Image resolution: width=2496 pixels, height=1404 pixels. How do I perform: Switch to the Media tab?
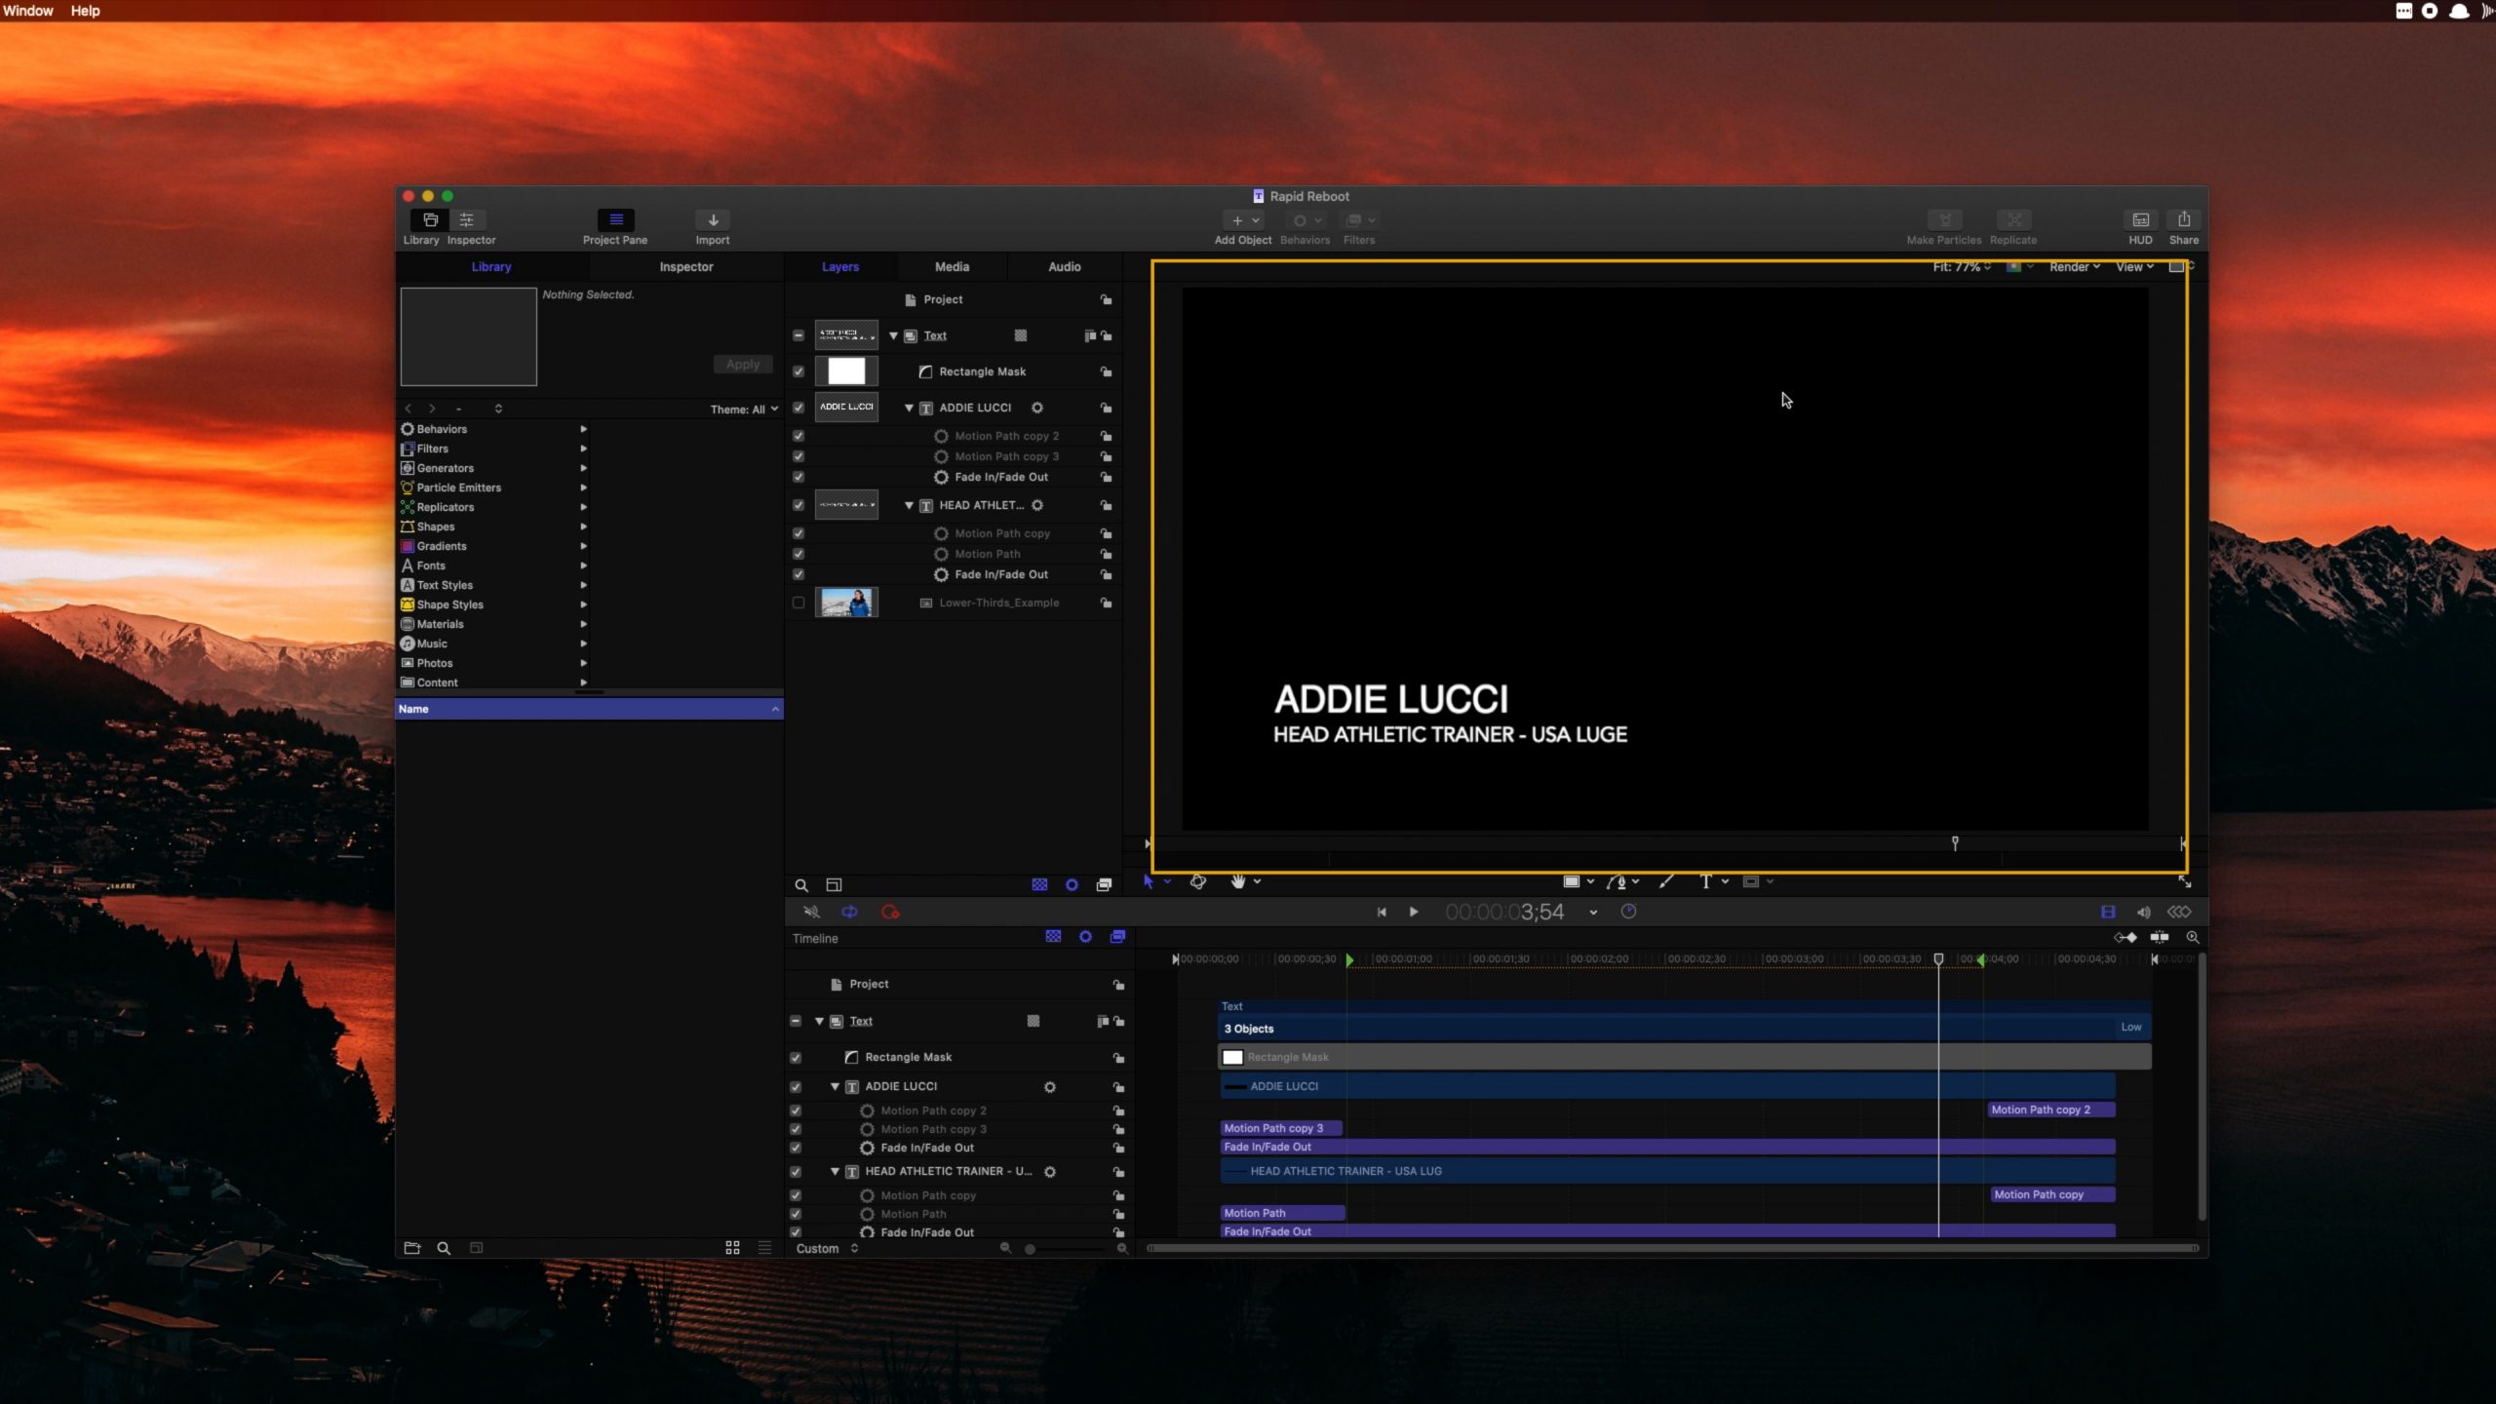(x=952, y=266)
